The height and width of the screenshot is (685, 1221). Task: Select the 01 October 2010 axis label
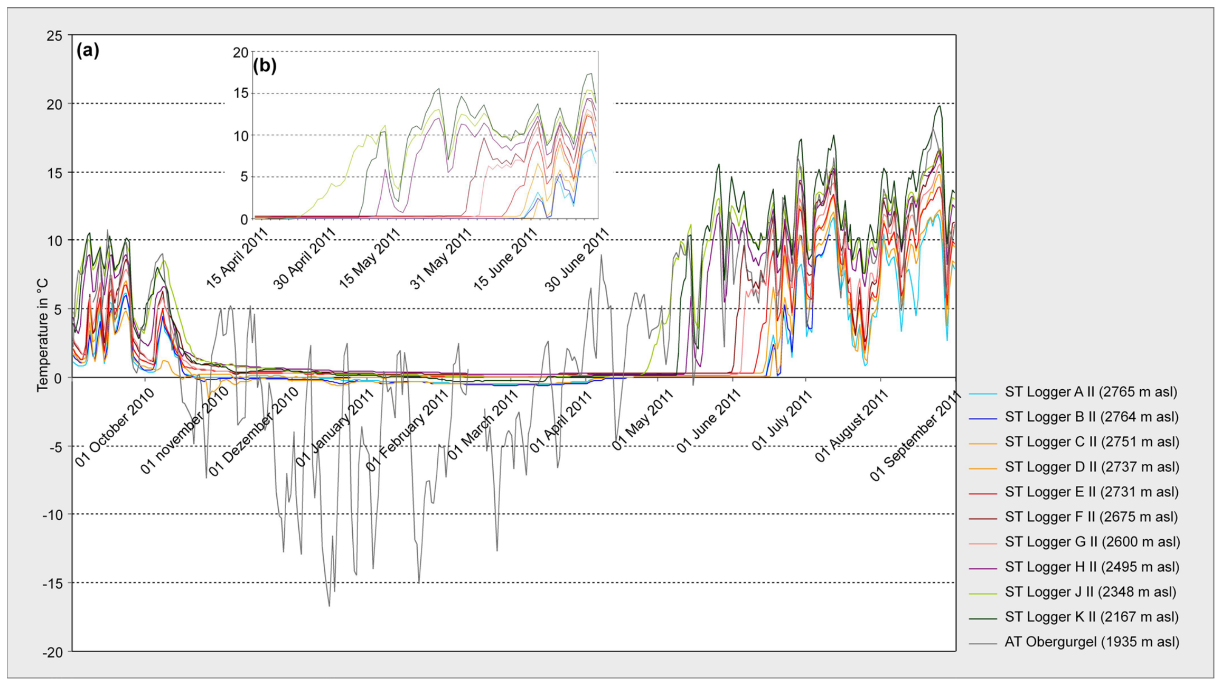coord(115,427)
